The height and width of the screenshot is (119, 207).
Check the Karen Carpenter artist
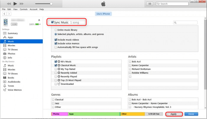click(130, 65)
